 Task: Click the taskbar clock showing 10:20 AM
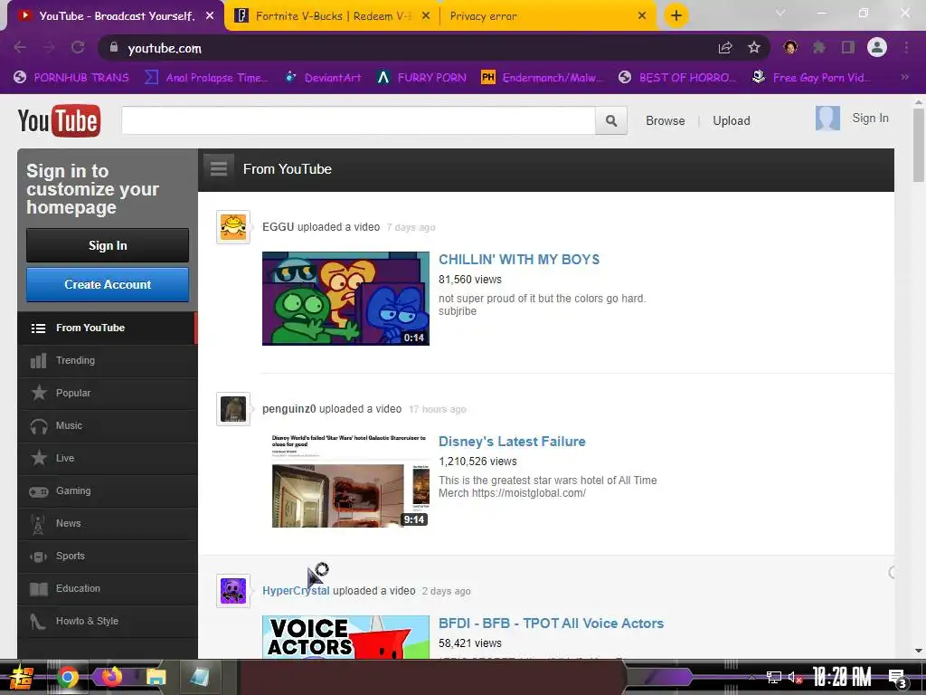click(842, 677)
